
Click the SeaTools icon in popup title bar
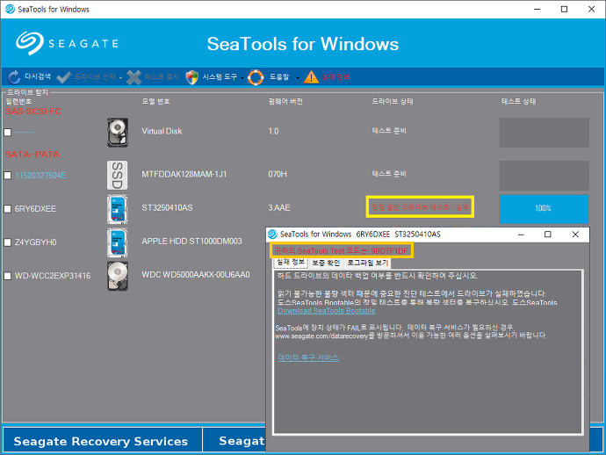coord(272,234)
